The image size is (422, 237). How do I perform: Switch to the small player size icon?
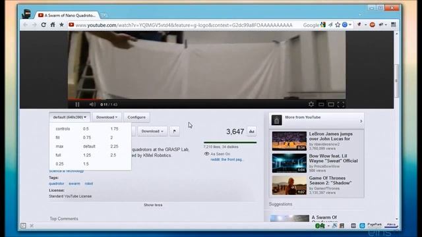321,104
